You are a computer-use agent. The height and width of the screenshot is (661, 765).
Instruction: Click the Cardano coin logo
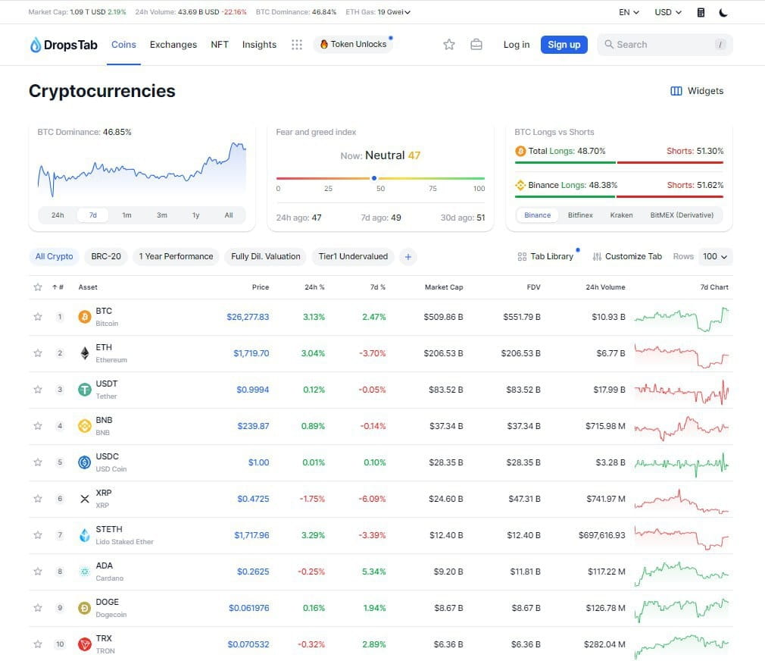tap(85, 572)
